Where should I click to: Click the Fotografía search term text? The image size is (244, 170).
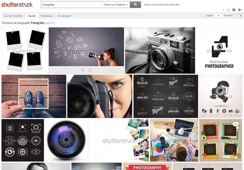tap(38, 23)
